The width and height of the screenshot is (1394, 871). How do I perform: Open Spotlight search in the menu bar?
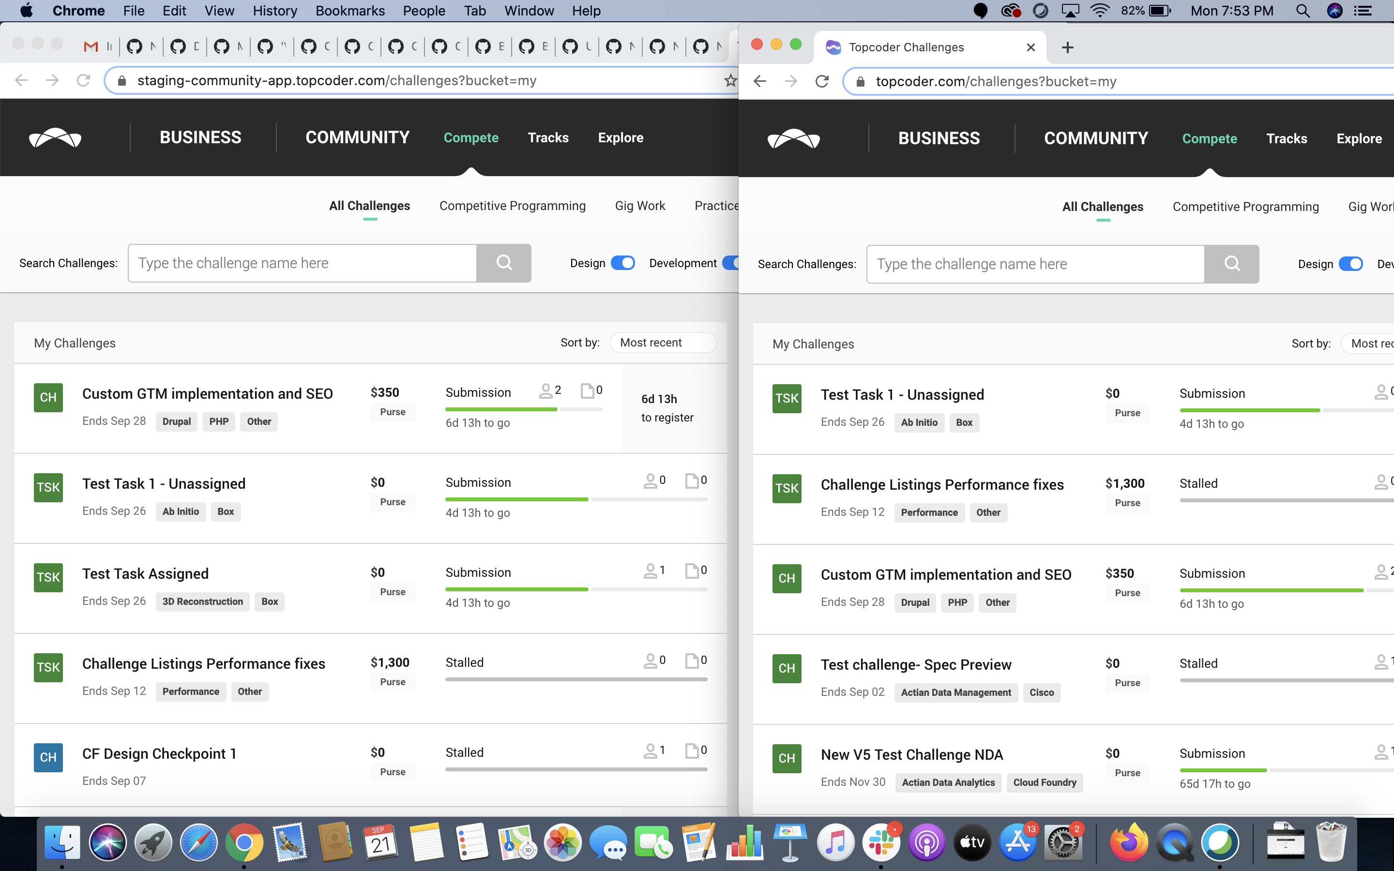(x=1303, y=10)
